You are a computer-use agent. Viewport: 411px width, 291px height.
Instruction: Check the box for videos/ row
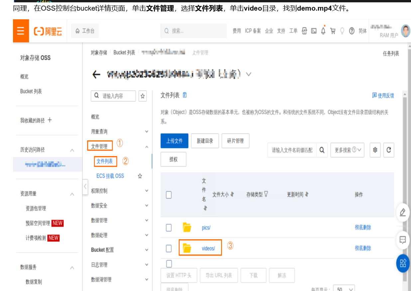169,248
